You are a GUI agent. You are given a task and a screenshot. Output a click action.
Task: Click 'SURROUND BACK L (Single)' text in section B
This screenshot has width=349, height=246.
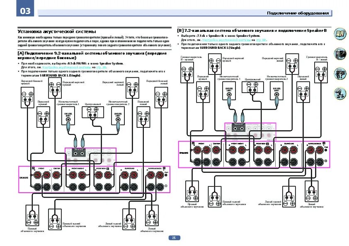[x=220, y=48]
